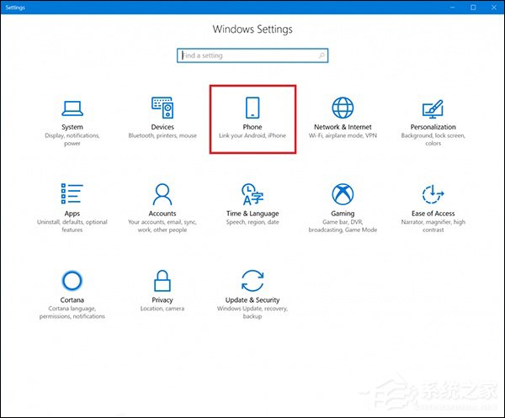Click 'Location, camera' description
The width and height of the screenshot is (505, 418).
[162, 309]
